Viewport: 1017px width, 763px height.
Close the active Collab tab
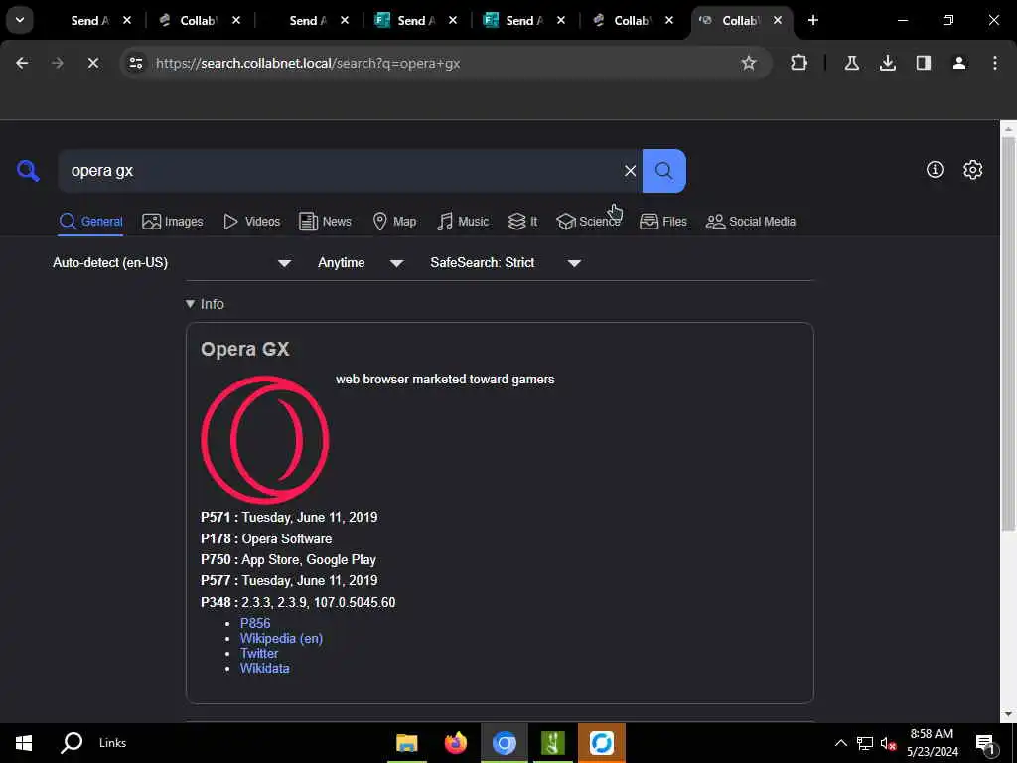pos(777,20)
